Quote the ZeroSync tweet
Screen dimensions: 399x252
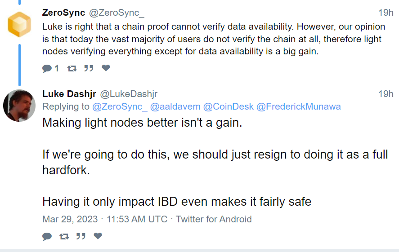[x=89, y=68]
